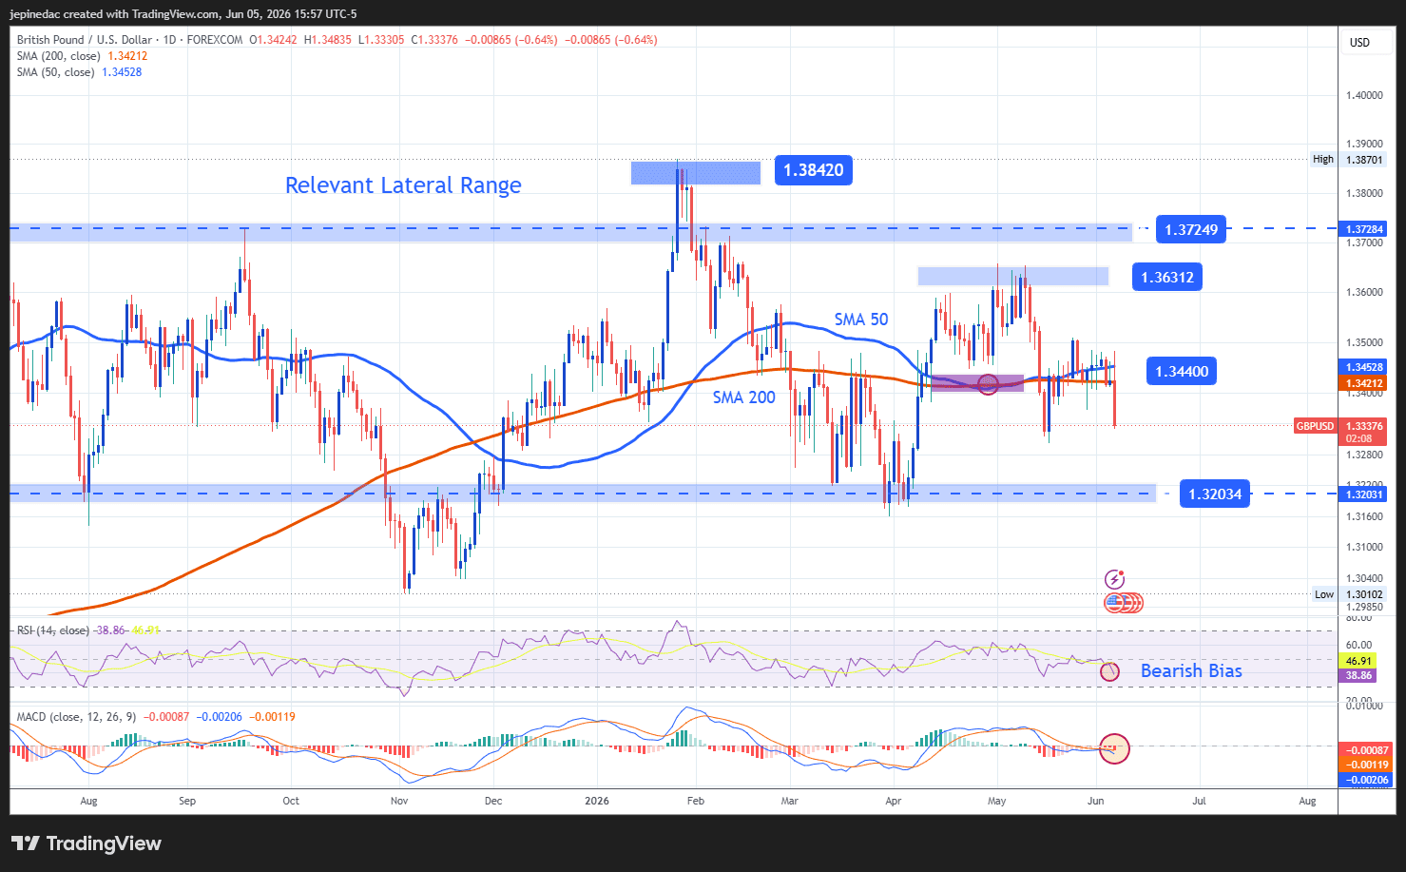Click the Low 1.30102 axis marker
Screen dimensions: 1406x872
click(1349, 594)
